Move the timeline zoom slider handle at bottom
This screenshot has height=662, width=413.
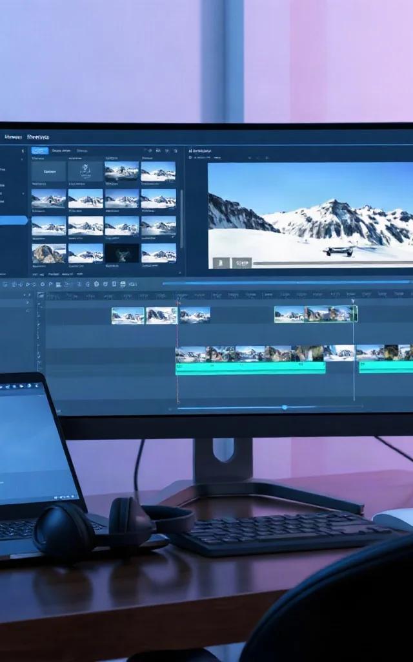[x=285, y=407]
